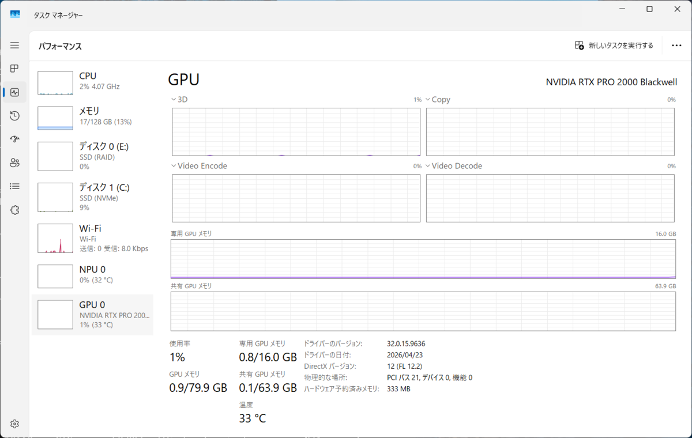Click 17/128 GB (13%) memory subtitle
The width and height of the screenshot is (692, 438).
106,122
